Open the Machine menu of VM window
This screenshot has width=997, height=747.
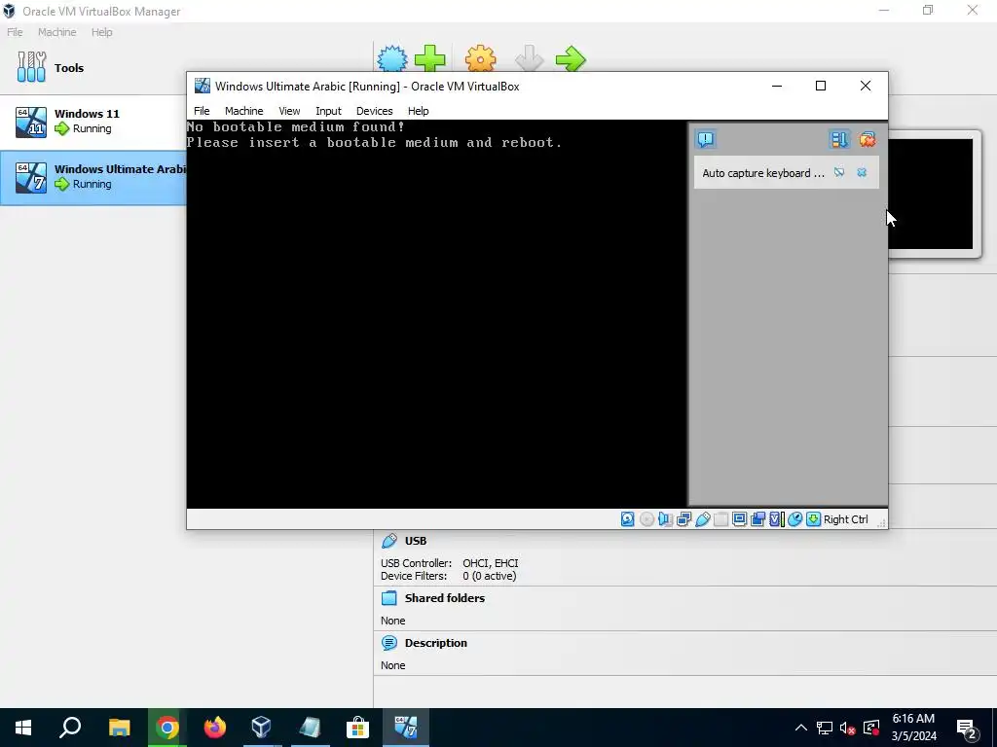243,111
